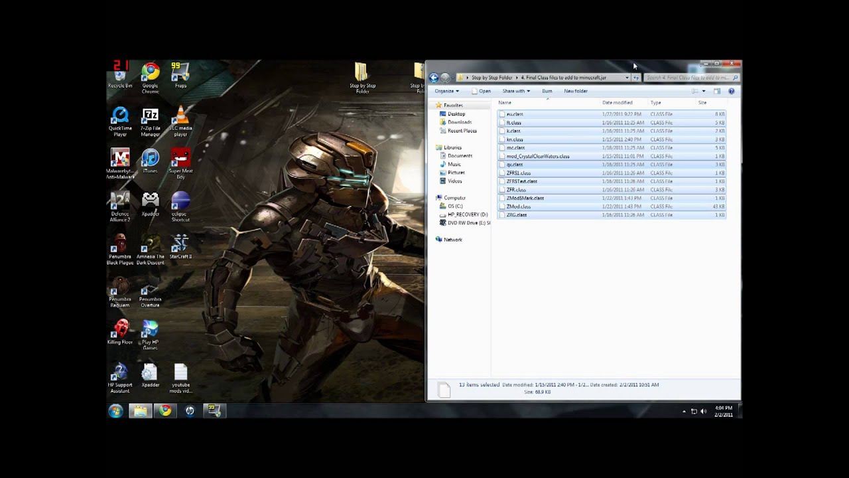849x478 pixels.
Task: Select the VLC media player shortcut
Action: [180, 120]
